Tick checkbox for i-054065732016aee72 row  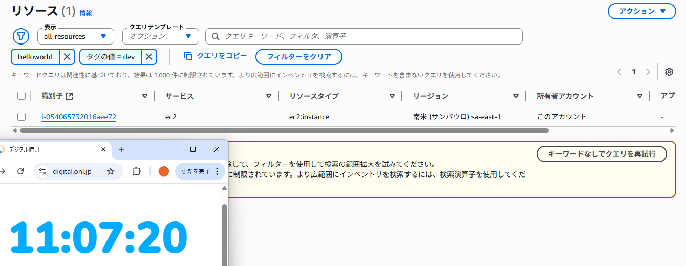tap(22, 117)
